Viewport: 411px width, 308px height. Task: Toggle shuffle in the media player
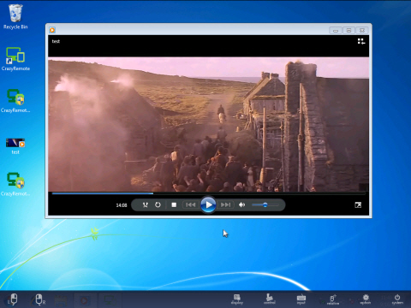coord(146,204)
